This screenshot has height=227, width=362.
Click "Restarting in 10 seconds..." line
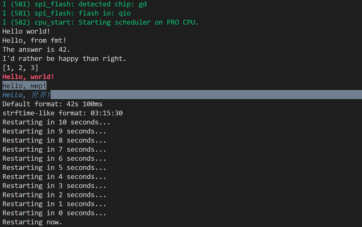click(56, 122)
